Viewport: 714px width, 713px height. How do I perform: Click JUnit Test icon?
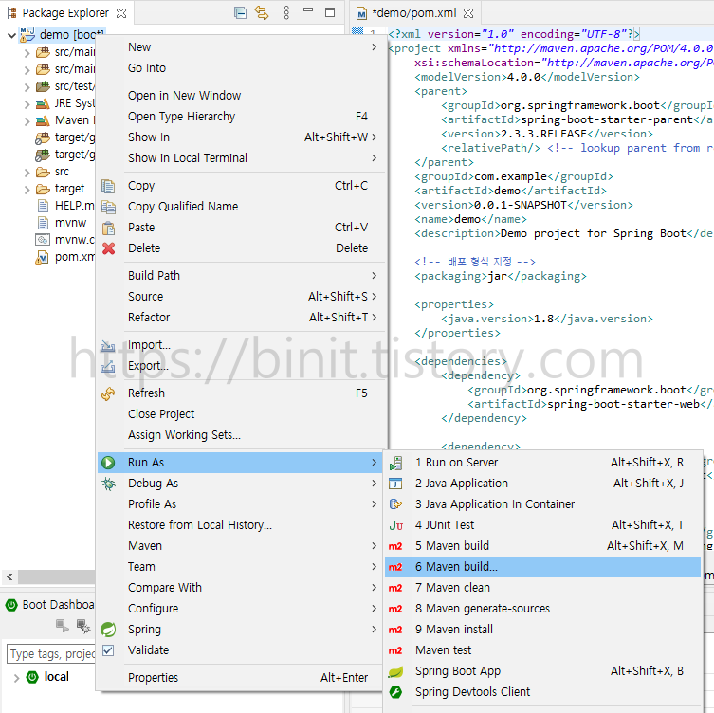[x=395, y=525]
